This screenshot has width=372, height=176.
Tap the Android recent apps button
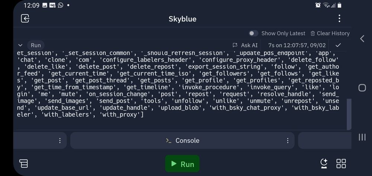(362, 137)
